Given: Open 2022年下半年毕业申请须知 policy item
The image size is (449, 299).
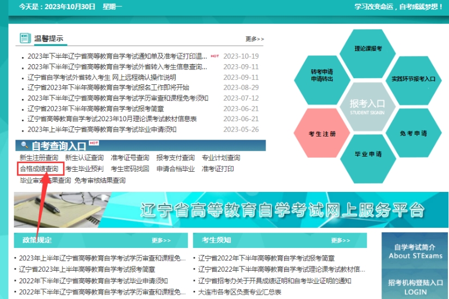Looking at the screenshot, I should (x=94, y=281).
